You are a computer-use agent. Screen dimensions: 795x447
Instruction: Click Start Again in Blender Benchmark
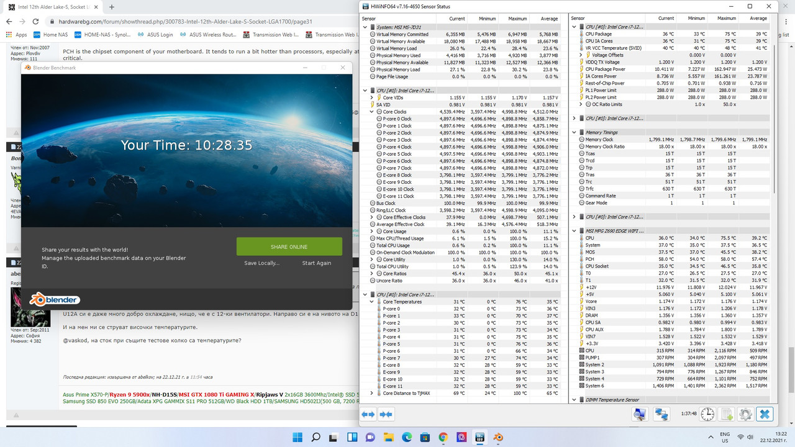pos(317,263)
